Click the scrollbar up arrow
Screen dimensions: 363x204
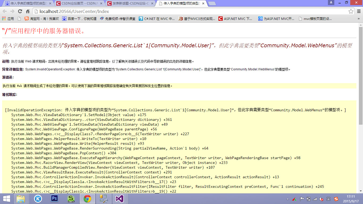coord(361,25)
